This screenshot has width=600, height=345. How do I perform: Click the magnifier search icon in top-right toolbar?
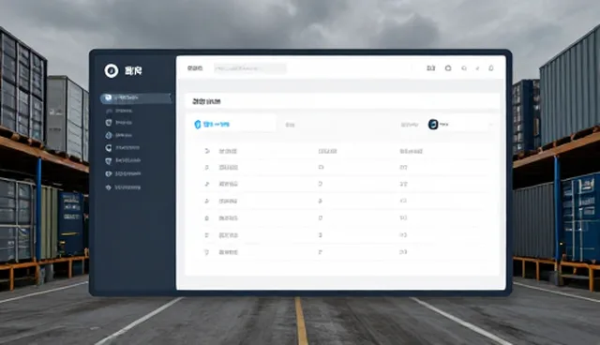[x=464, y=68]
